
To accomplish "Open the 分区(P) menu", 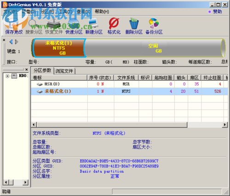I will click(x=47, y=12).
